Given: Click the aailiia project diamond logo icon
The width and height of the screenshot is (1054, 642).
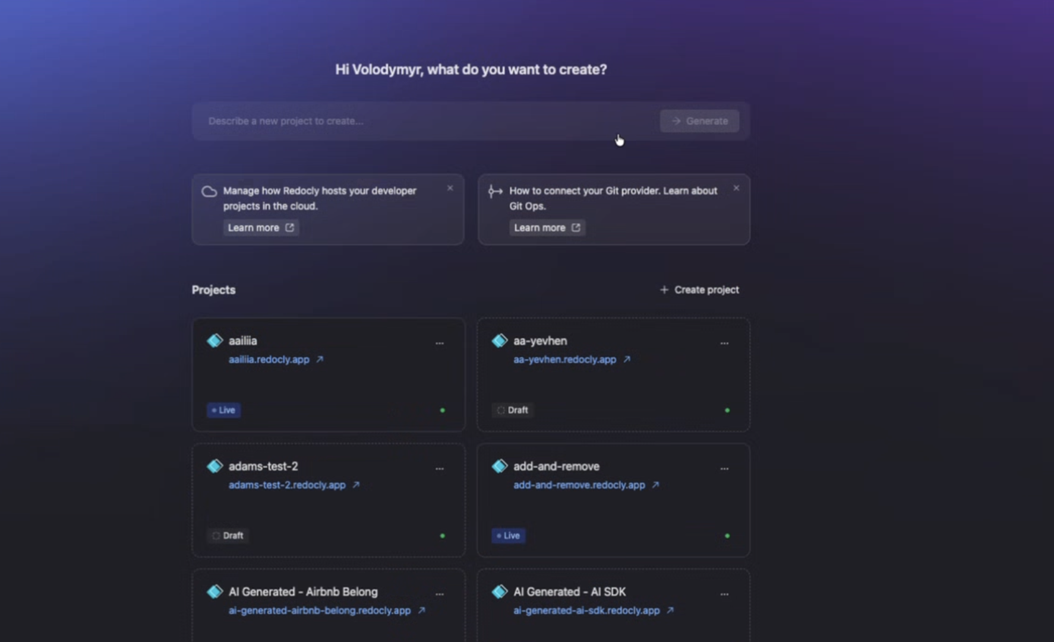Looking at the screenshot, I should [214, 341].
